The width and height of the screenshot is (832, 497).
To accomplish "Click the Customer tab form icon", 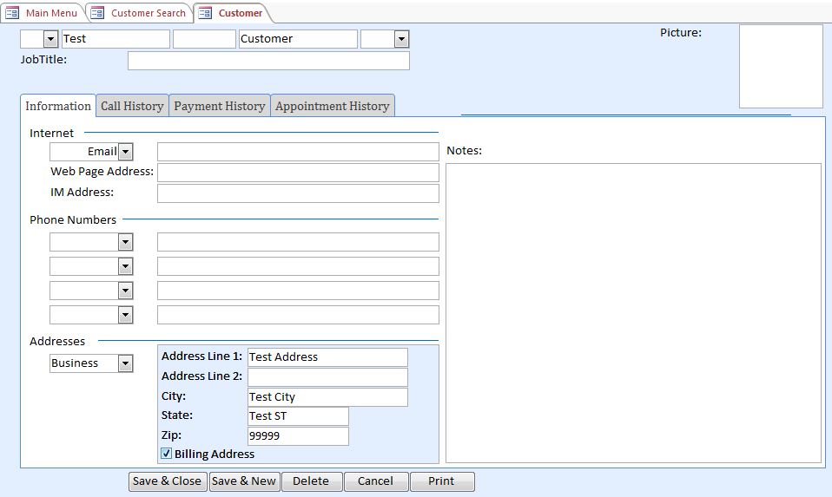I will tap(205, 13).
